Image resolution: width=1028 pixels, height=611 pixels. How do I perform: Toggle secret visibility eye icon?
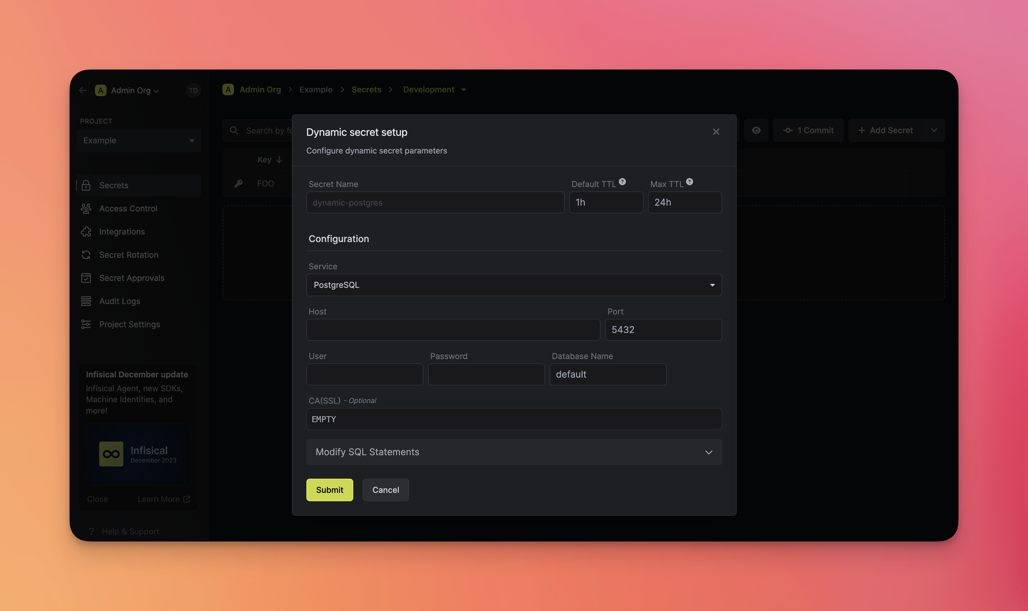point(756,131)
